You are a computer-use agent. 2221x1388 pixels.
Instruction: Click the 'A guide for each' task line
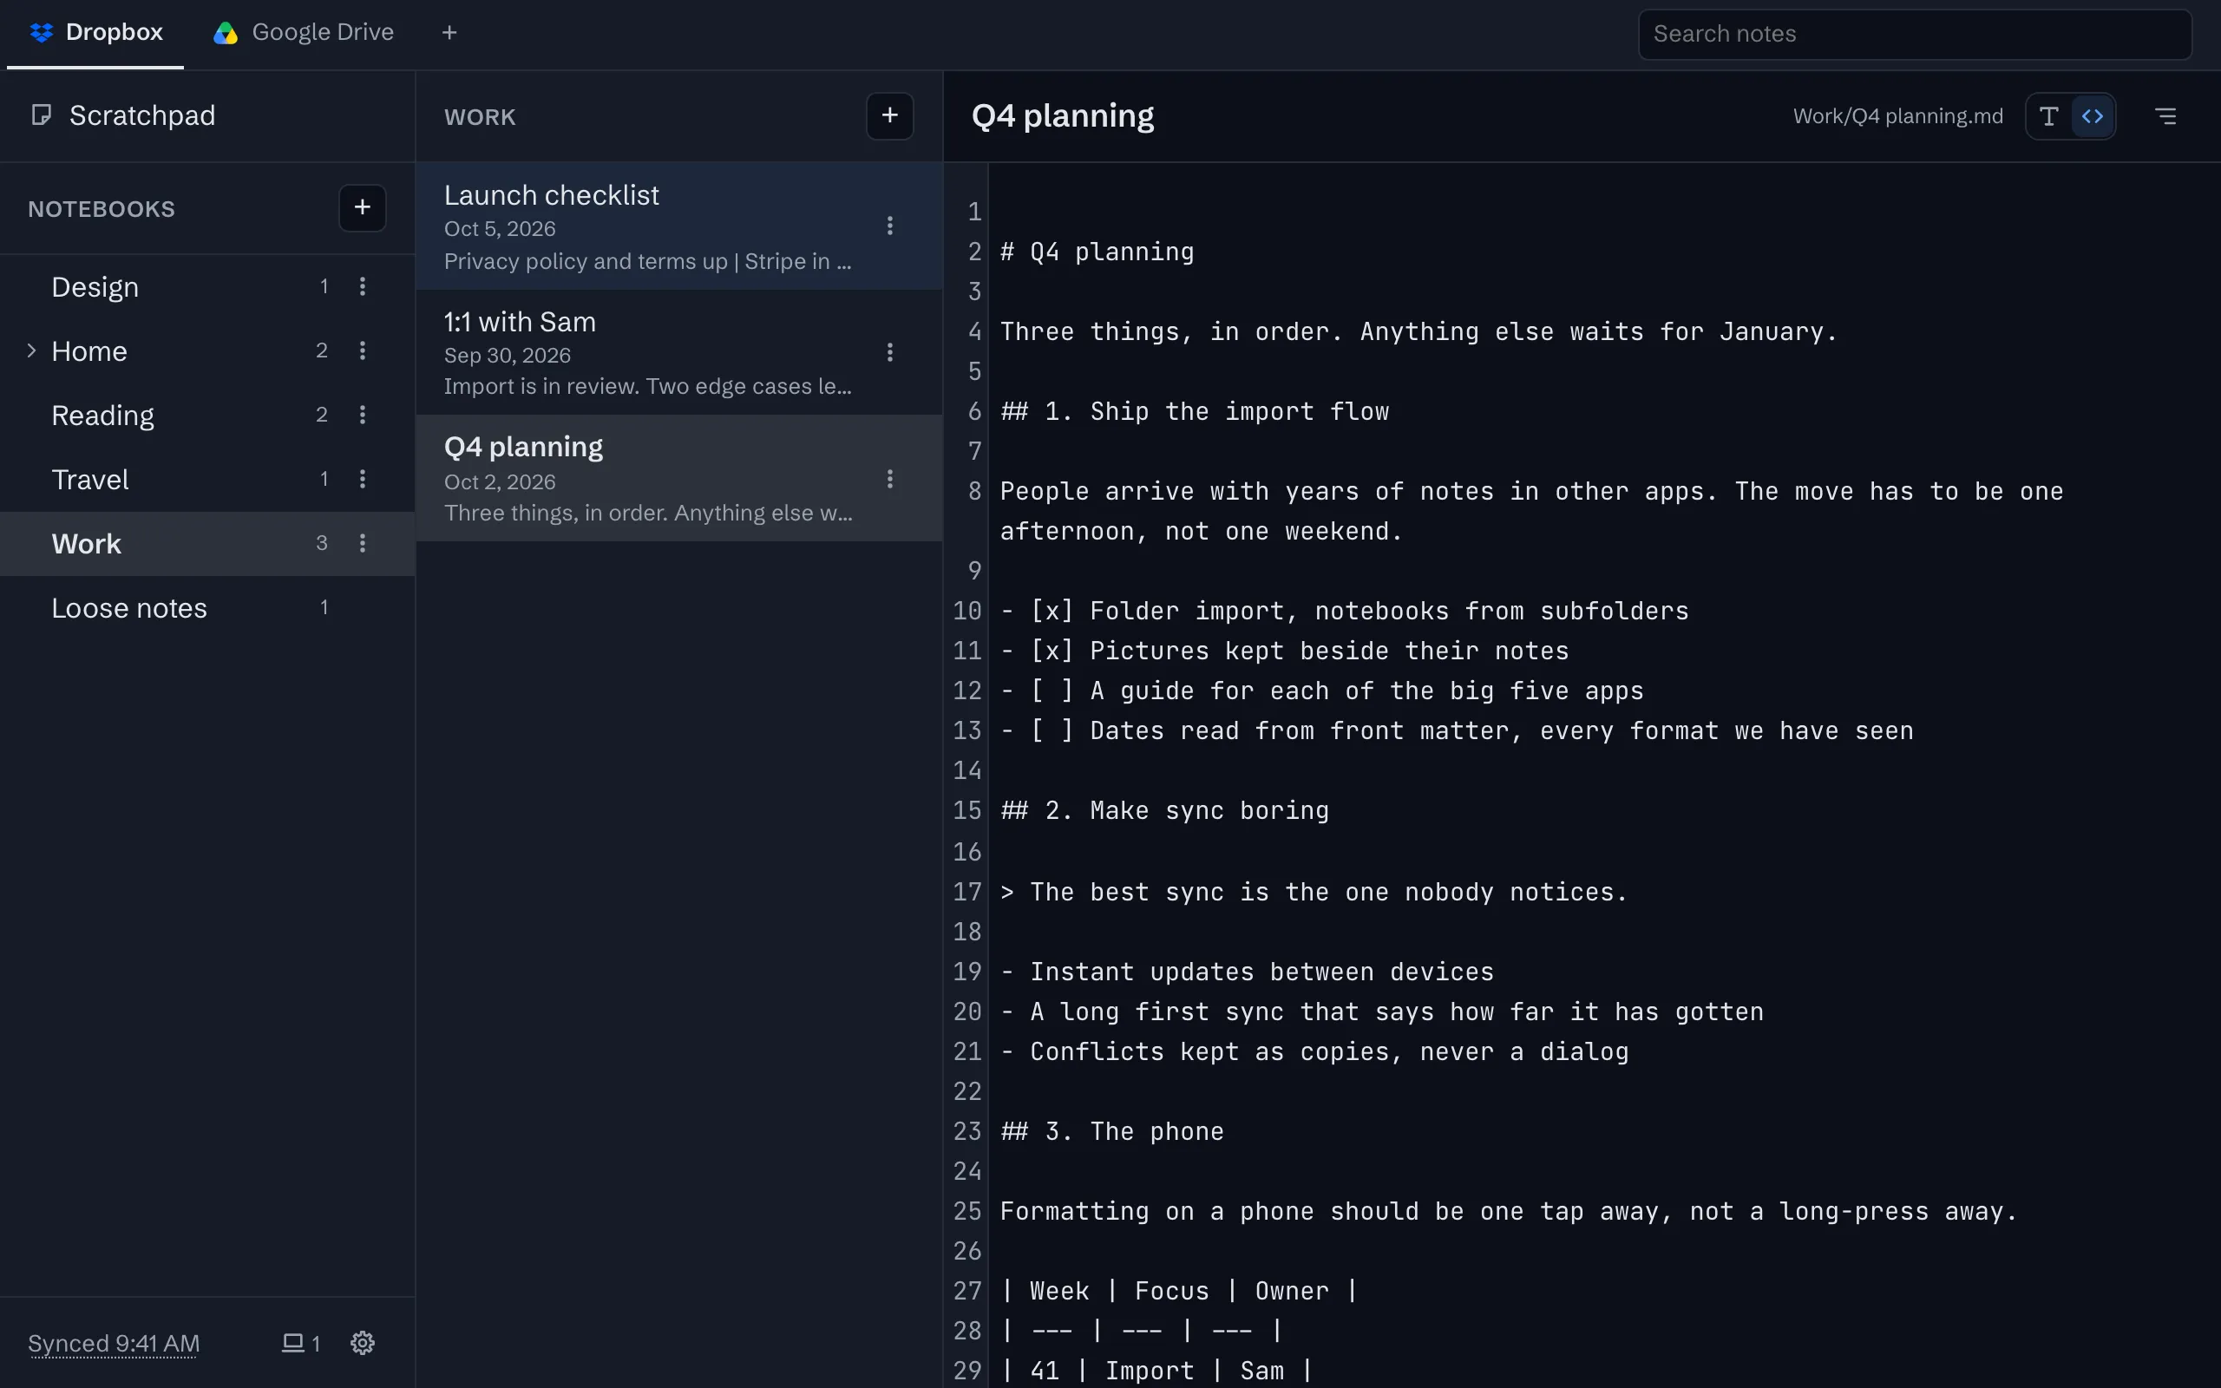(1321, 691)
